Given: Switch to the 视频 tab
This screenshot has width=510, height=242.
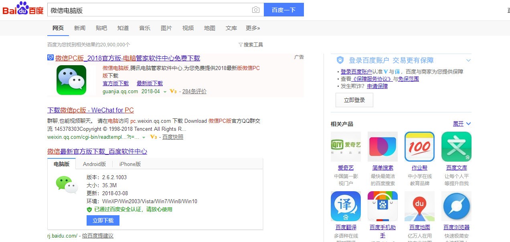Looking at the screenshot, I should click(188, 28).
